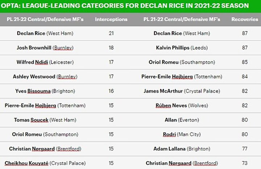Click Declan Rice's interceptions value 21
Image resolution: width=261 pixels, height=169 pixels.
[x=111, y=33]
